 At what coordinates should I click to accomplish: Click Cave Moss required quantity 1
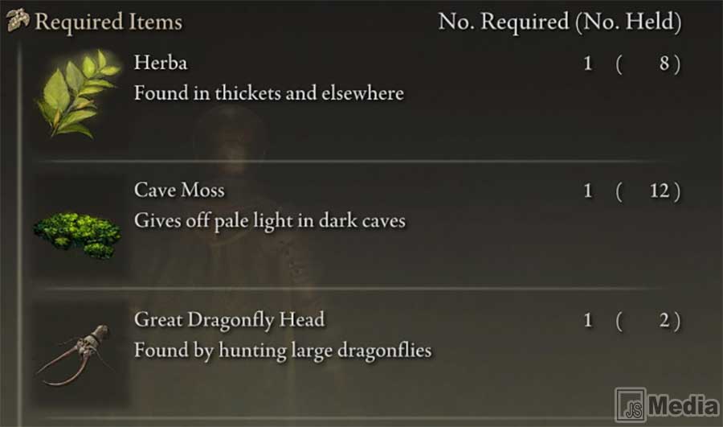pyautogui.click(x=588, y=191)
